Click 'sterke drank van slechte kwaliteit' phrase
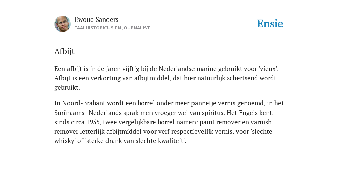 click(135, 141)
